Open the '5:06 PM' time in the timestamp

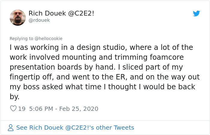coord(41,109)
